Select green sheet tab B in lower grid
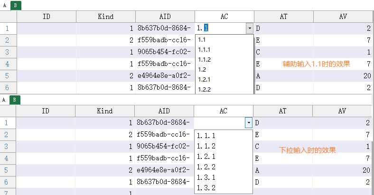 [x=15, y=100]
